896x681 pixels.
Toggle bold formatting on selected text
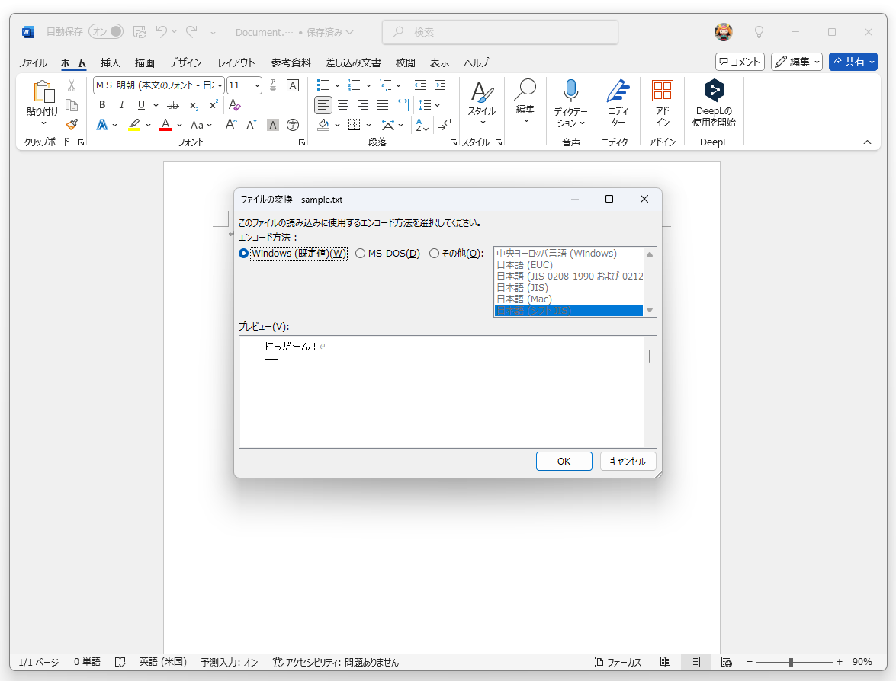pos(101,105)
